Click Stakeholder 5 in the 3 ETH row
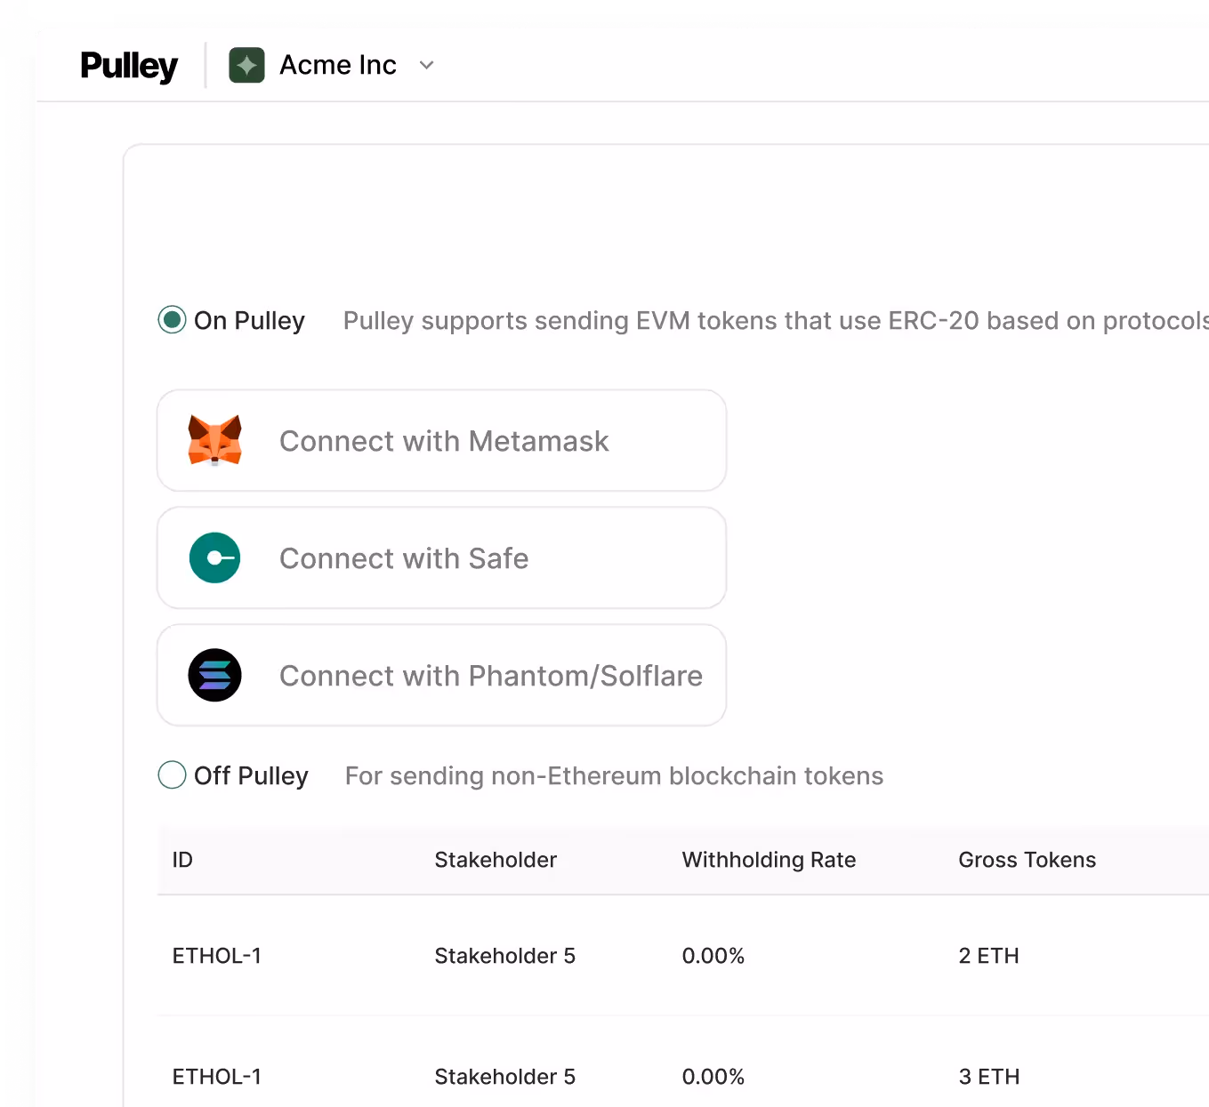1209x1107 pixels. pos(504,1077)
